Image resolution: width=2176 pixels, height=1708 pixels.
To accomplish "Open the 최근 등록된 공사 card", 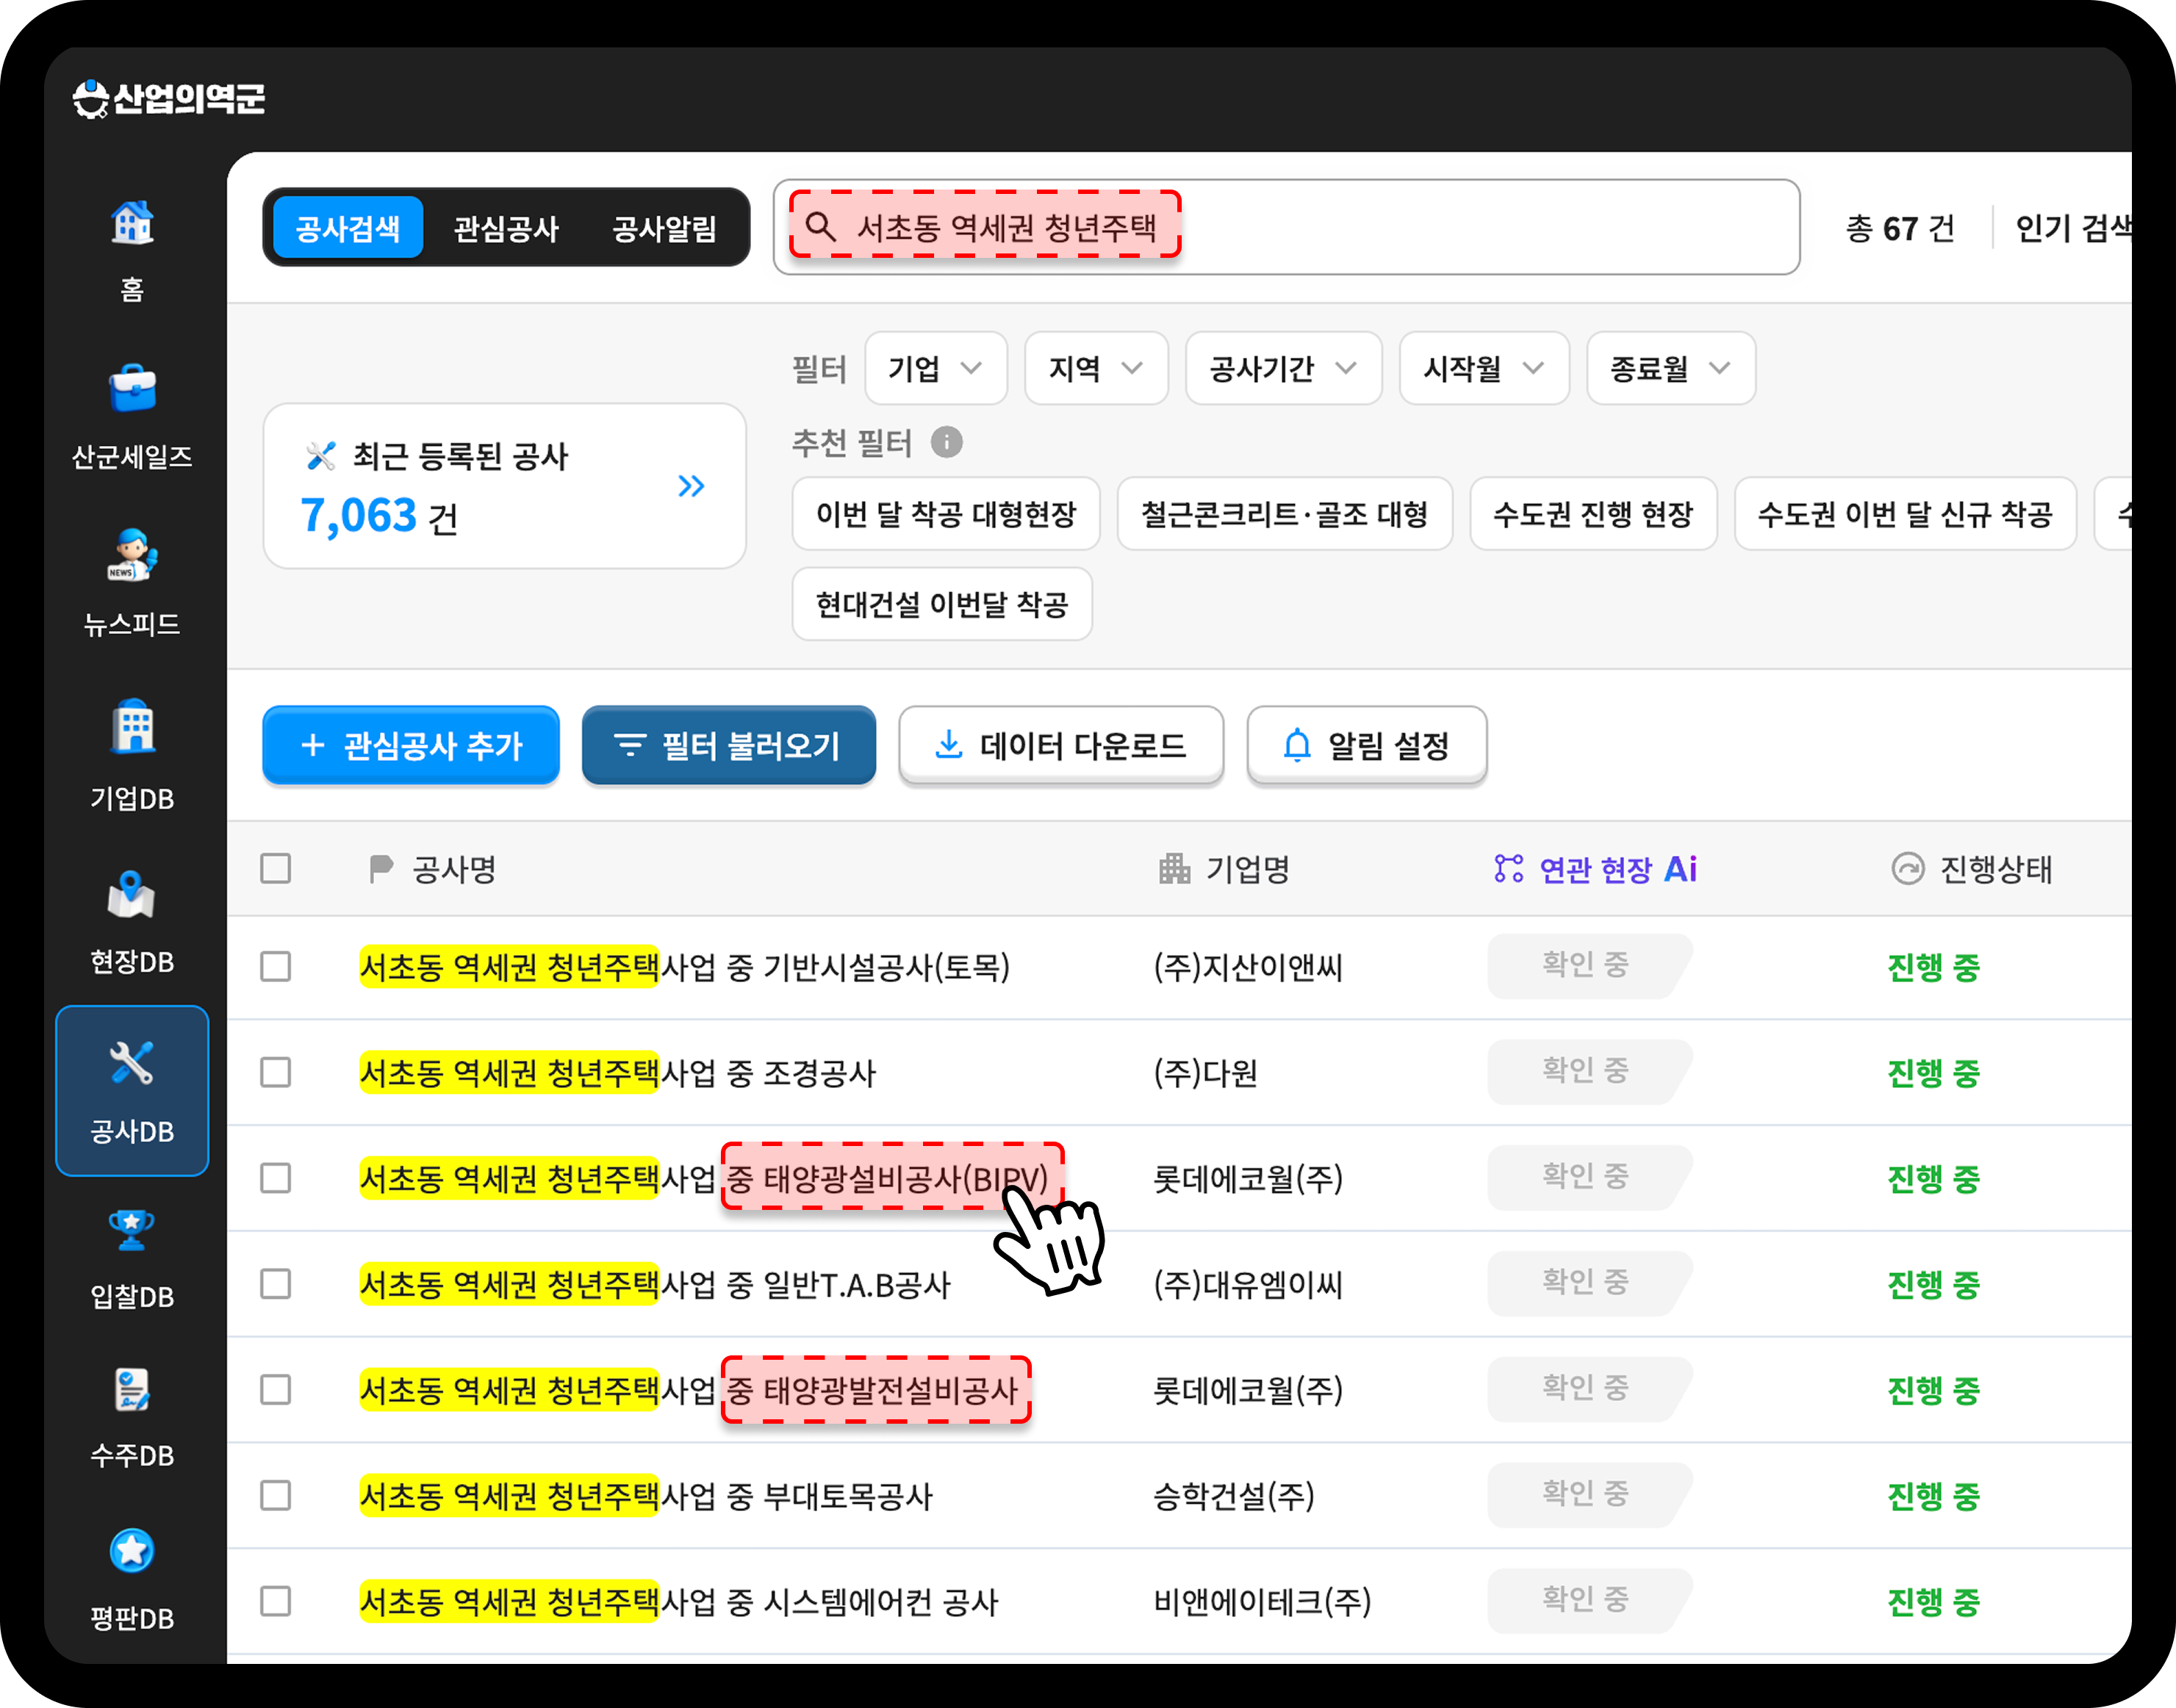I will tap(504, 486).
